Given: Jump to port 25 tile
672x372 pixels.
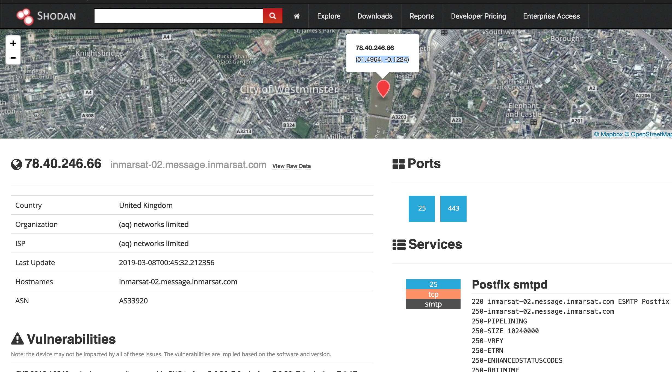Looking at the screenshot, I should pyautogui.click(x=422, y=209).
